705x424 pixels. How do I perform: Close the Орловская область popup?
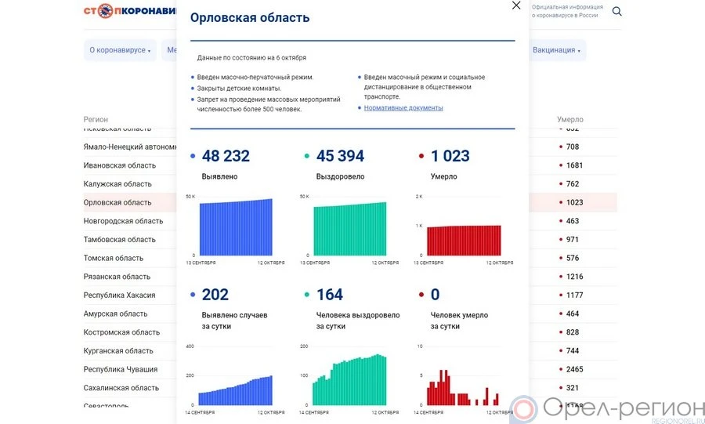pyautogui.click(x=515, y=5)
